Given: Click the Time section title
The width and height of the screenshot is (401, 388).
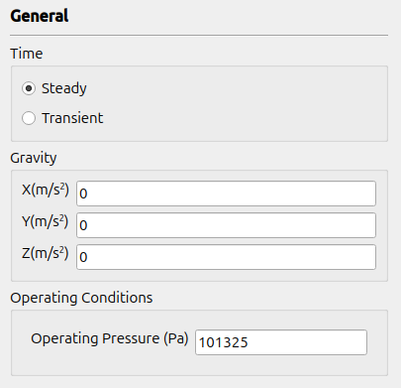Looking at the screenshot, I should coord(27,54).
